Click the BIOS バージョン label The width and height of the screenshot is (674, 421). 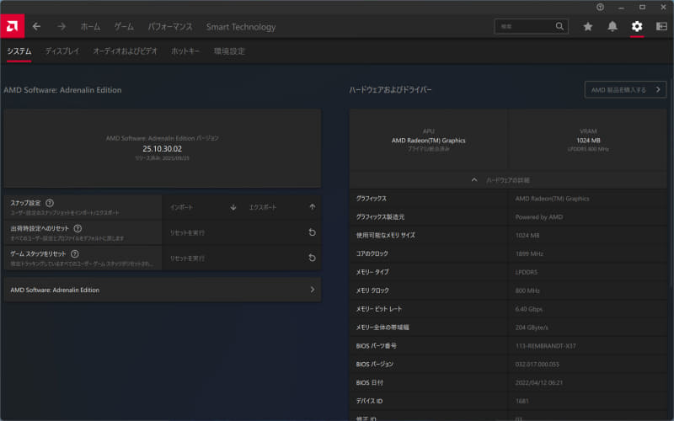point(374,365)
